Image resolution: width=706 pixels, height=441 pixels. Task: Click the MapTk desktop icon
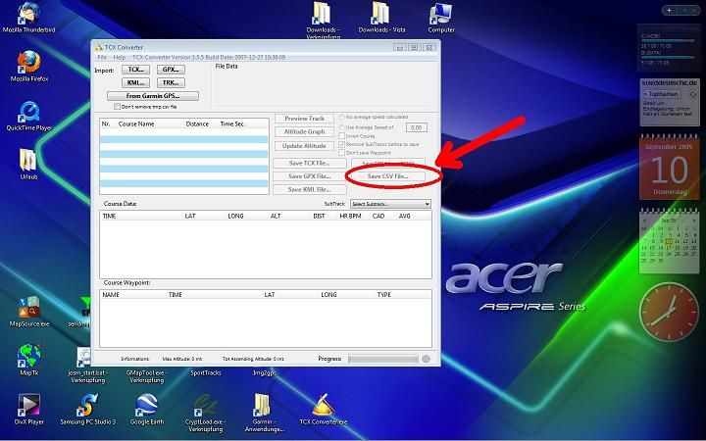tap(28, 356)
